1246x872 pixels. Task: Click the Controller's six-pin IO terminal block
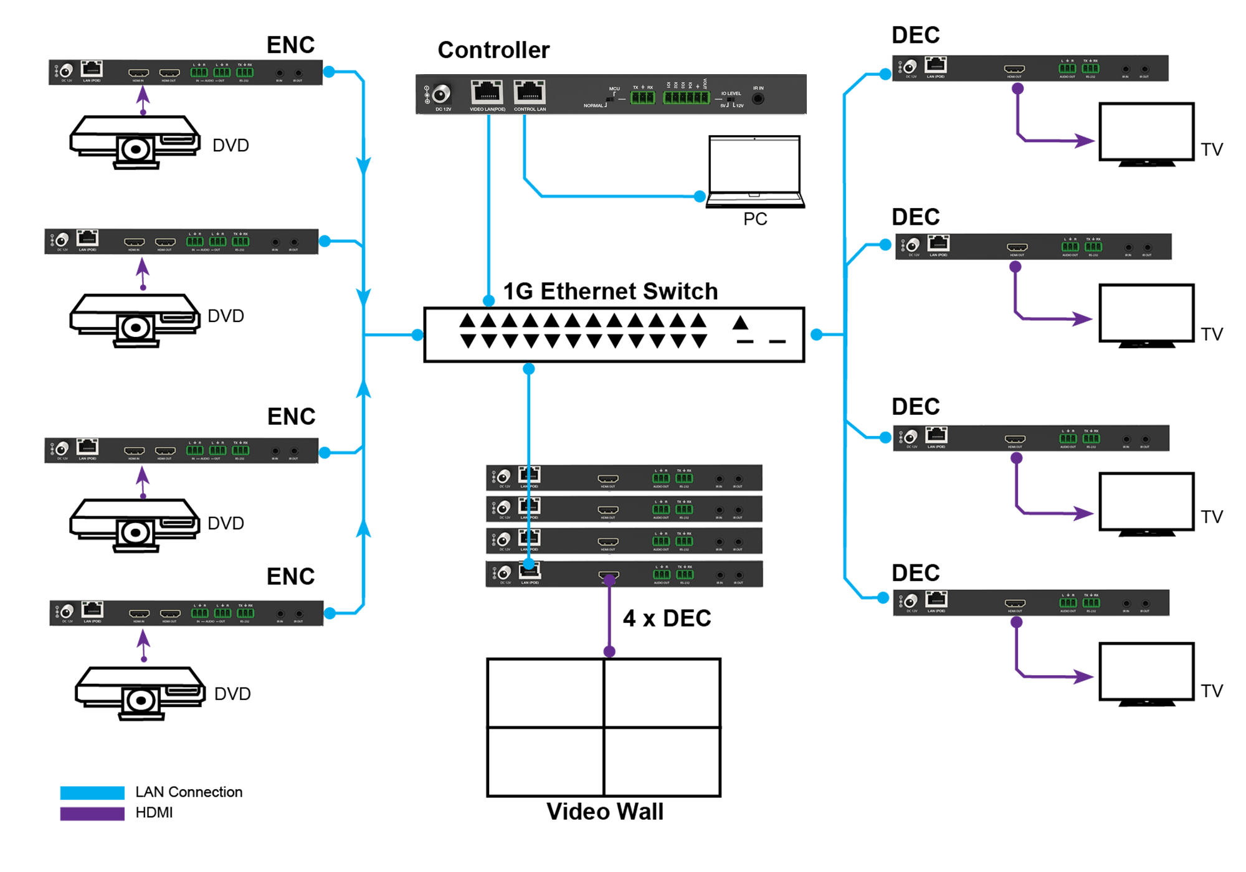tap(686, 98)
